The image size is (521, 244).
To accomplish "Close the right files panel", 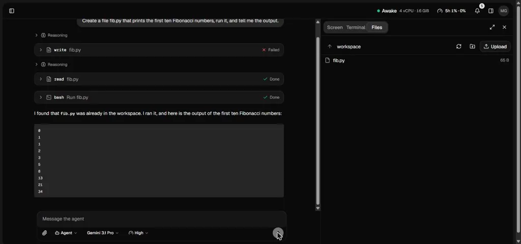I will [x=504, y=27].
